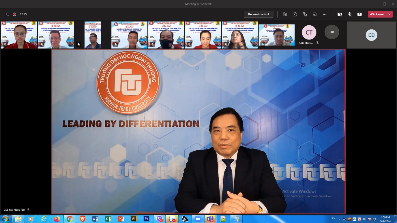Click the 12:25 meeting timer
Viewport: 397px width, 223px height.
[23, 14]
